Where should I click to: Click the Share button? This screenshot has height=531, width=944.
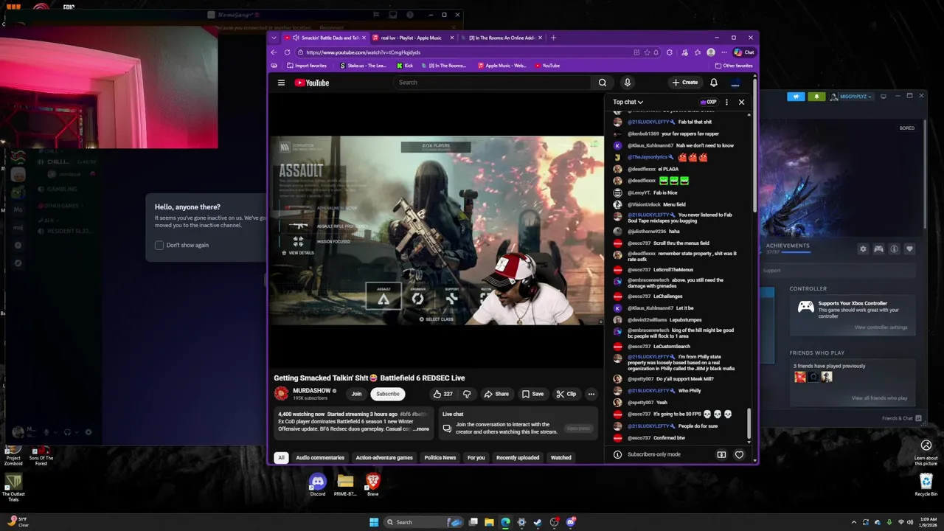(496, 394)
